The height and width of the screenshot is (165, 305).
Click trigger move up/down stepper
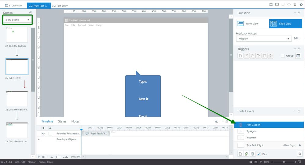pyautogui.click(x=270, y=56)
